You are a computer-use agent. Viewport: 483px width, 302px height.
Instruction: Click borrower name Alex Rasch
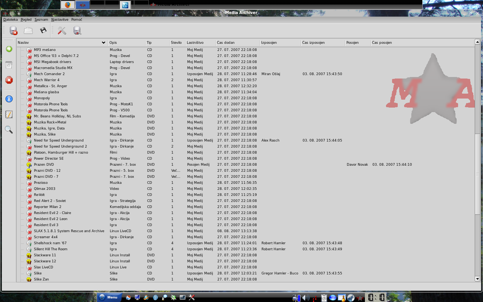pos(271,140)
